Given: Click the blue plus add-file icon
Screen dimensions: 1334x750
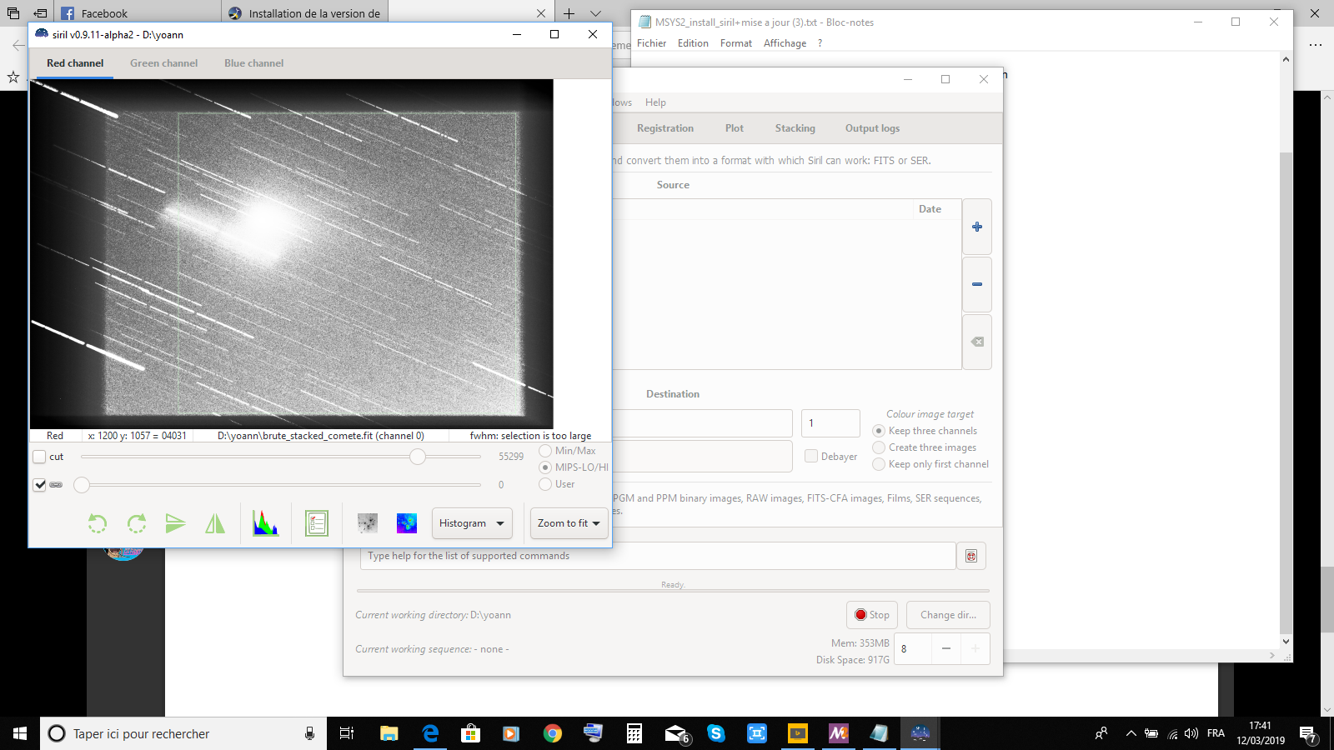Looking at the screenshot, I should click(977, 227).
